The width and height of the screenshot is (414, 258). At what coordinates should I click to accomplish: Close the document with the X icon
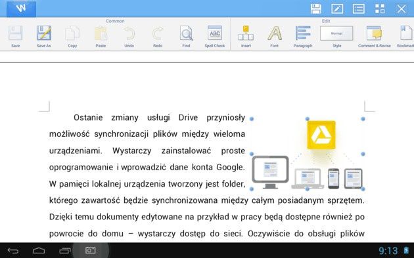click(x=402, y=9)
